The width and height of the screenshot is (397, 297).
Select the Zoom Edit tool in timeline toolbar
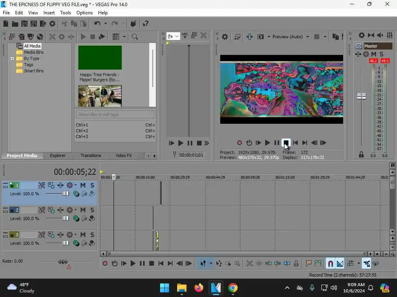coord(237,264)
